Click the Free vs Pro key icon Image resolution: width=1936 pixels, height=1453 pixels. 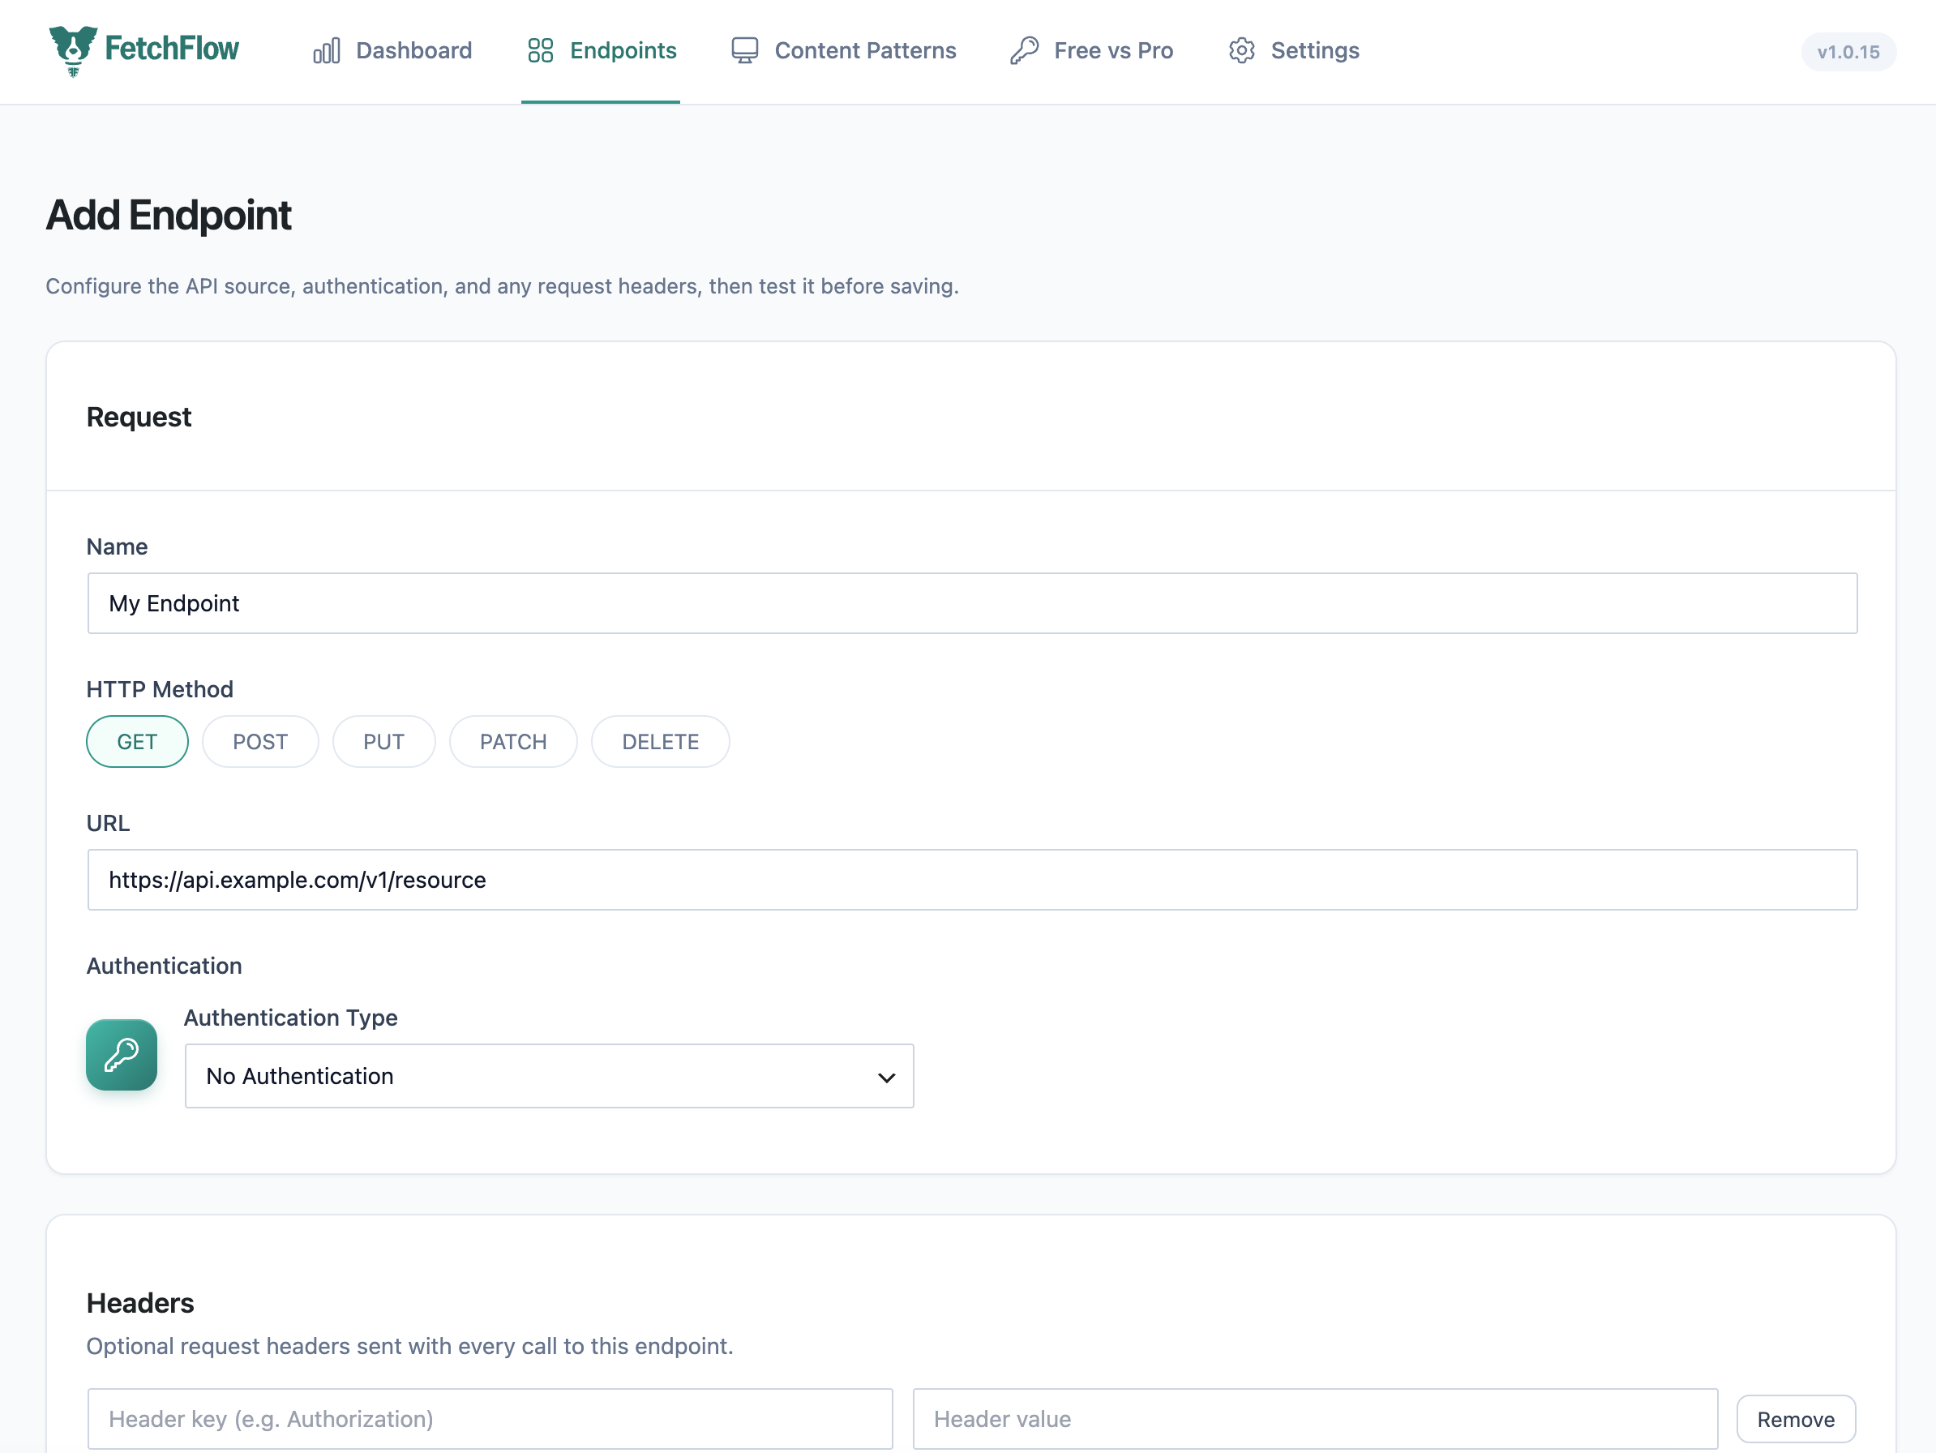click(1024, 51)
